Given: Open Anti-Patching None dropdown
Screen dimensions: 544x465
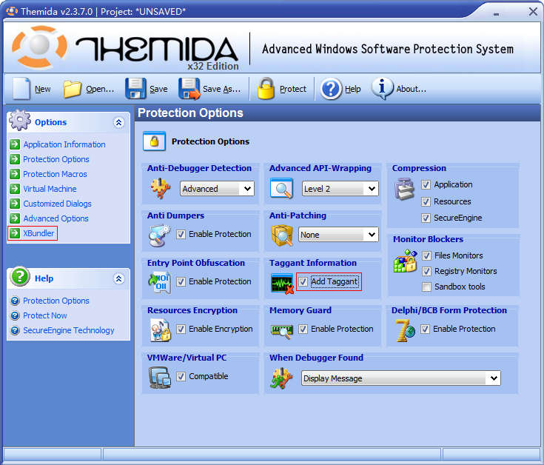Looking at the screenshot, I should (338, 235).
